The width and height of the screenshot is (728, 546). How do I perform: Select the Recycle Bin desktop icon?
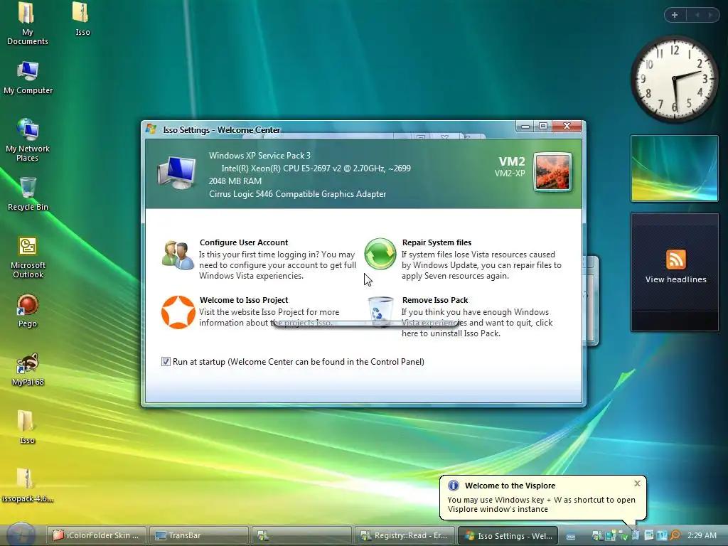(x=28, y=194)
